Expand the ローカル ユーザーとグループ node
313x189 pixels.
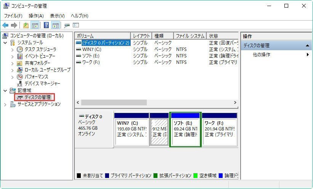point(12,70)
